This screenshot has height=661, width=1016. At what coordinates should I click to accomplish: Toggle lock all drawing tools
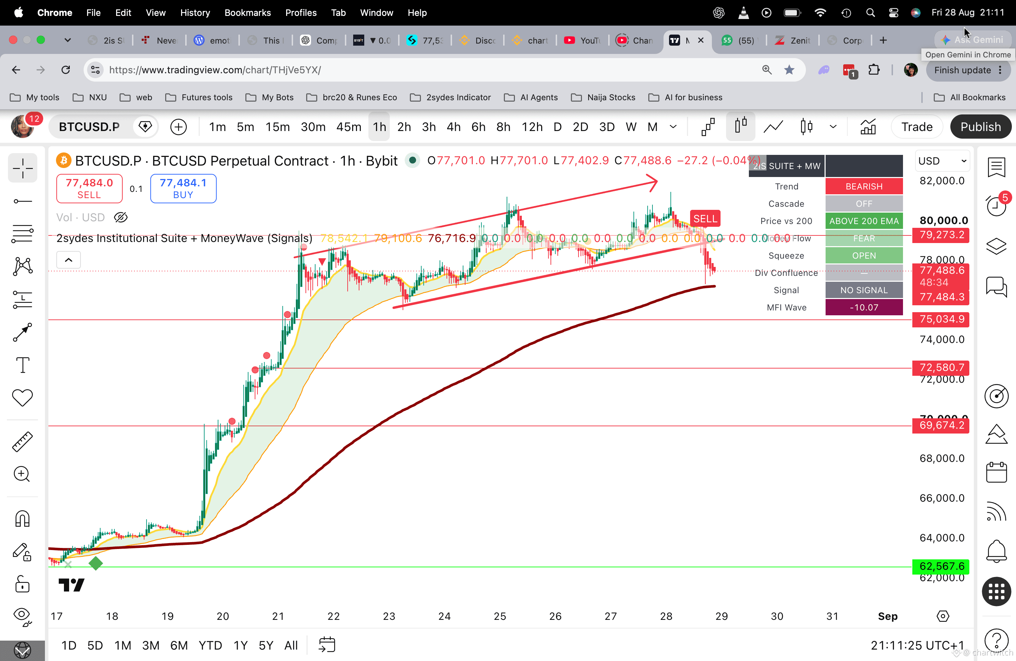[22, 584]
